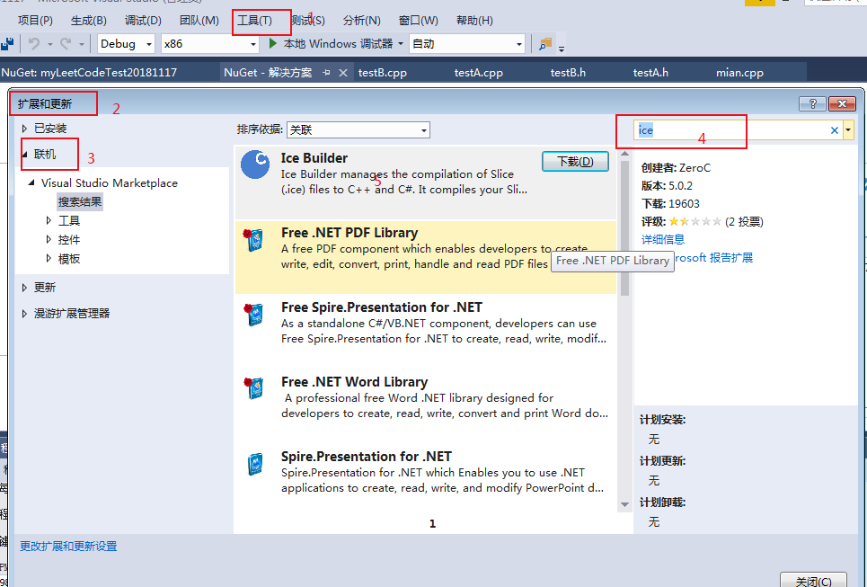Click the 下载(D) button for Ice Builder
The image size is (867, 587).
coord(575,162)
